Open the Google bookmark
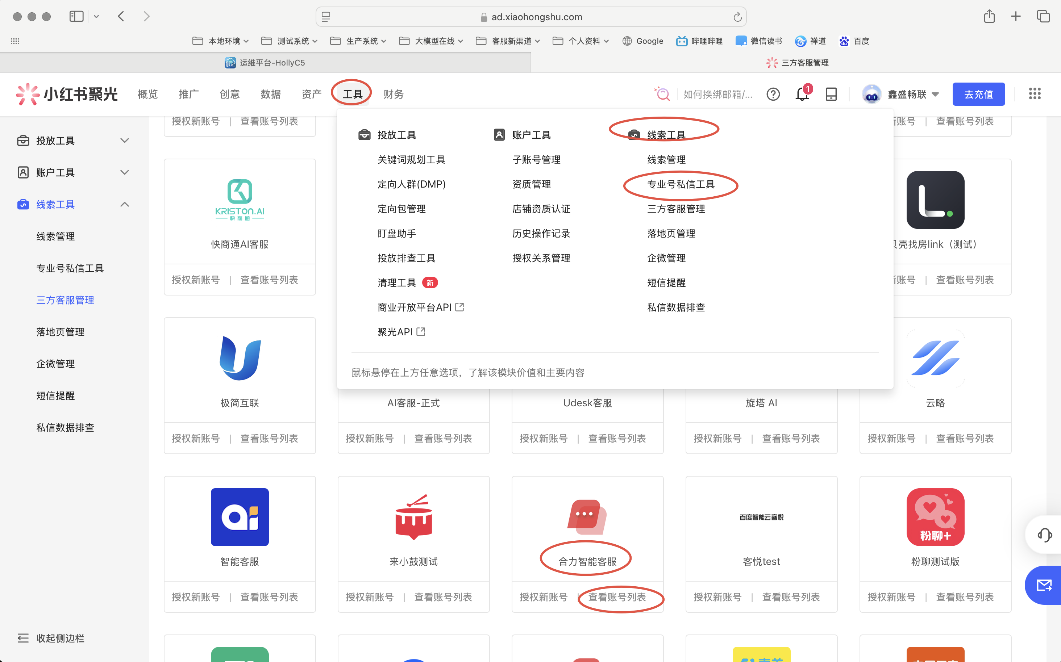The image size is (1061, 662). tap(642, 41)
